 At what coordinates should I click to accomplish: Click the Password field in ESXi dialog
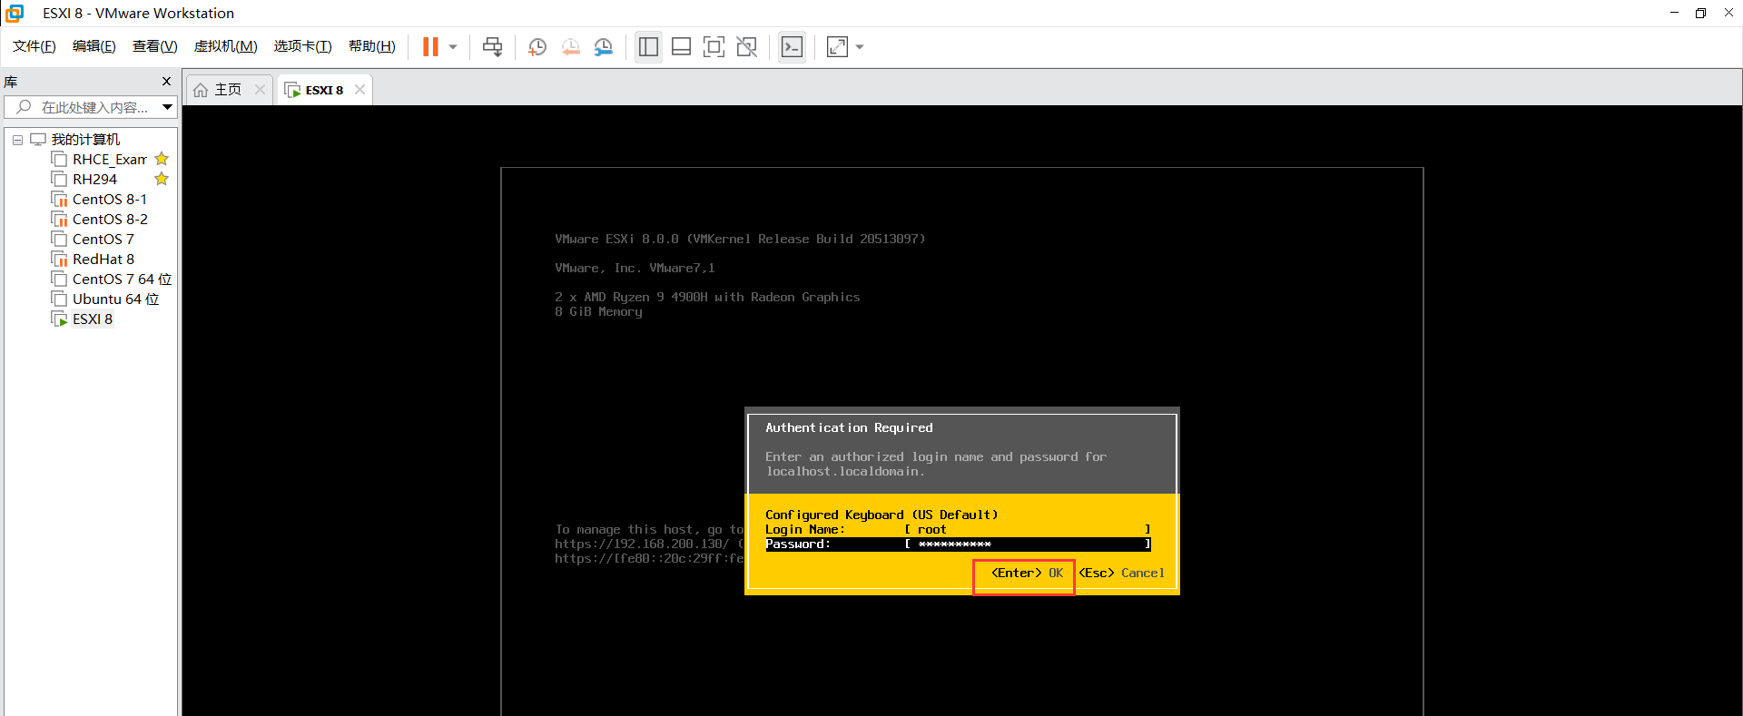(1027, 544)
